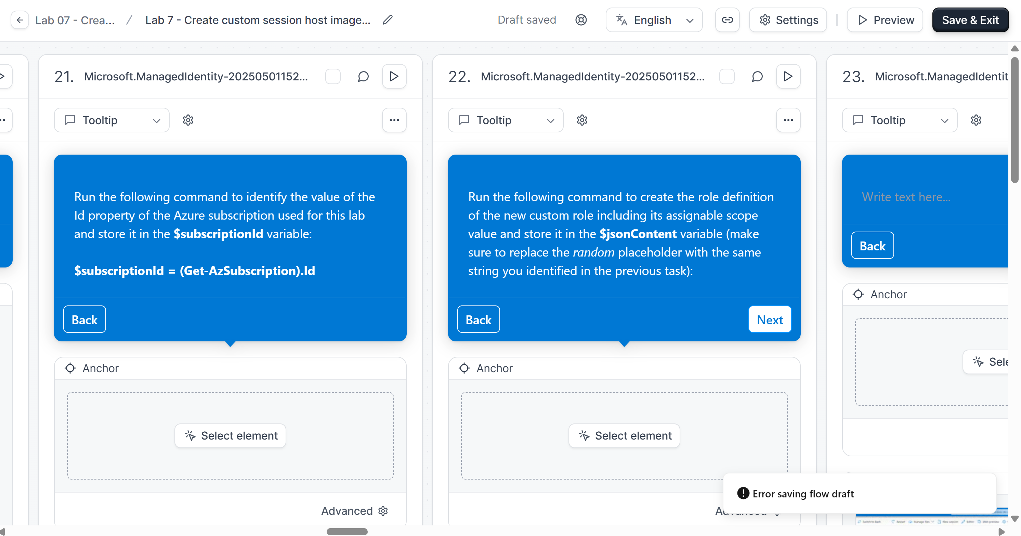Edit the flow title with pencil icon
Image resolution: width=1021 pixels, height=536 pixels.
click(x=388, y=20)
